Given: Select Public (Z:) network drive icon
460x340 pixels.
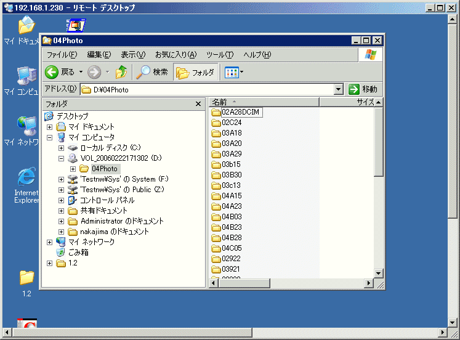Looking at the screenshot, I should tap(73, 190).
